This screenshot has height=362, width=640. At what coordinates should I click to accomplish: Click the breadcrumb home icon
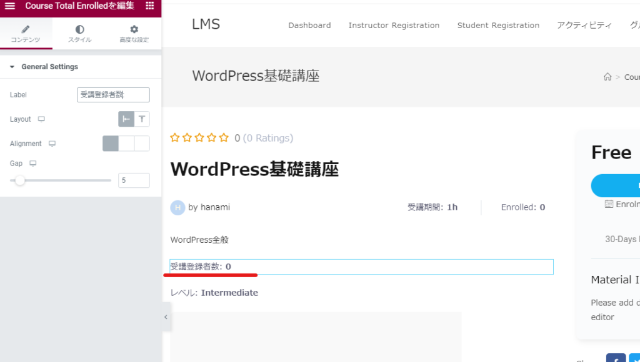tap(607, 77)
